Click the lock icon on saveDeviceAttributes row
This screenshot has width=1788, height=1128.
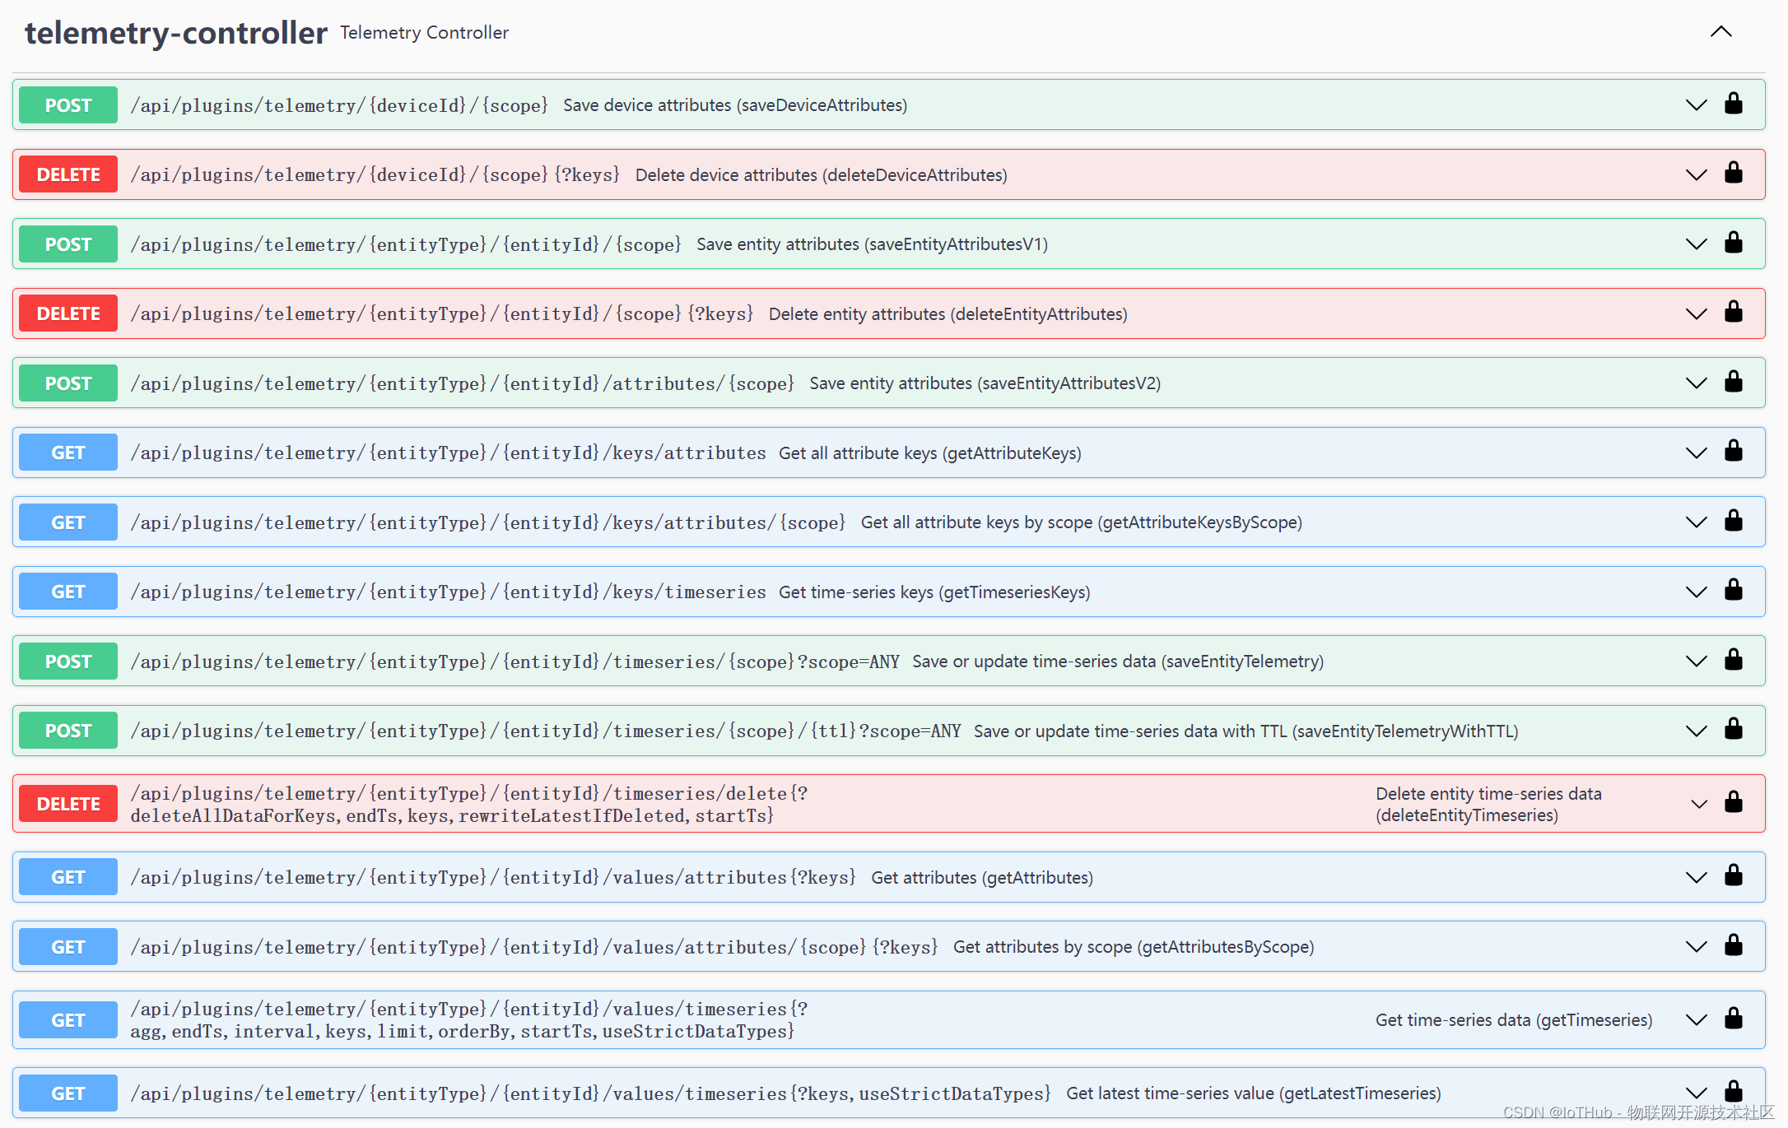(1733, 104)
